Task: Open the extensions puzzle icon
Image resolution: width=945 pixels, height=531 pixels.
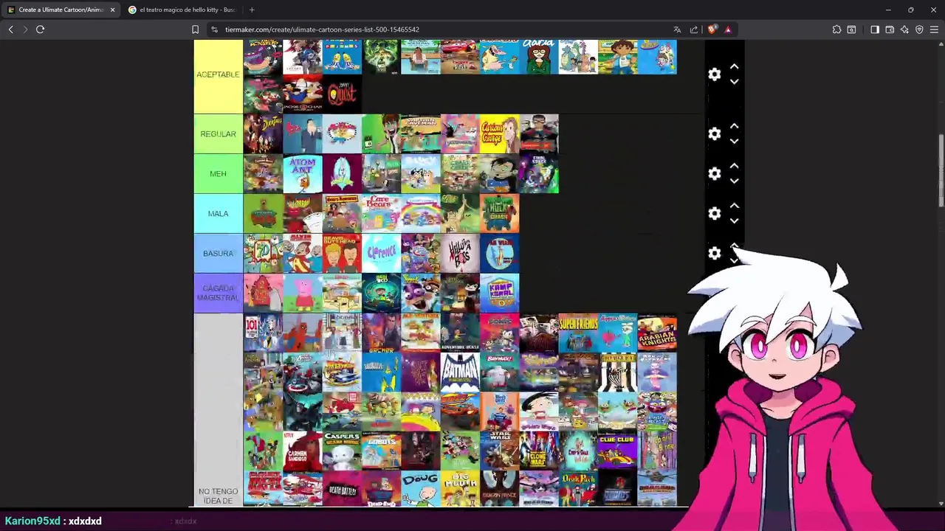Action: (836, 29)
